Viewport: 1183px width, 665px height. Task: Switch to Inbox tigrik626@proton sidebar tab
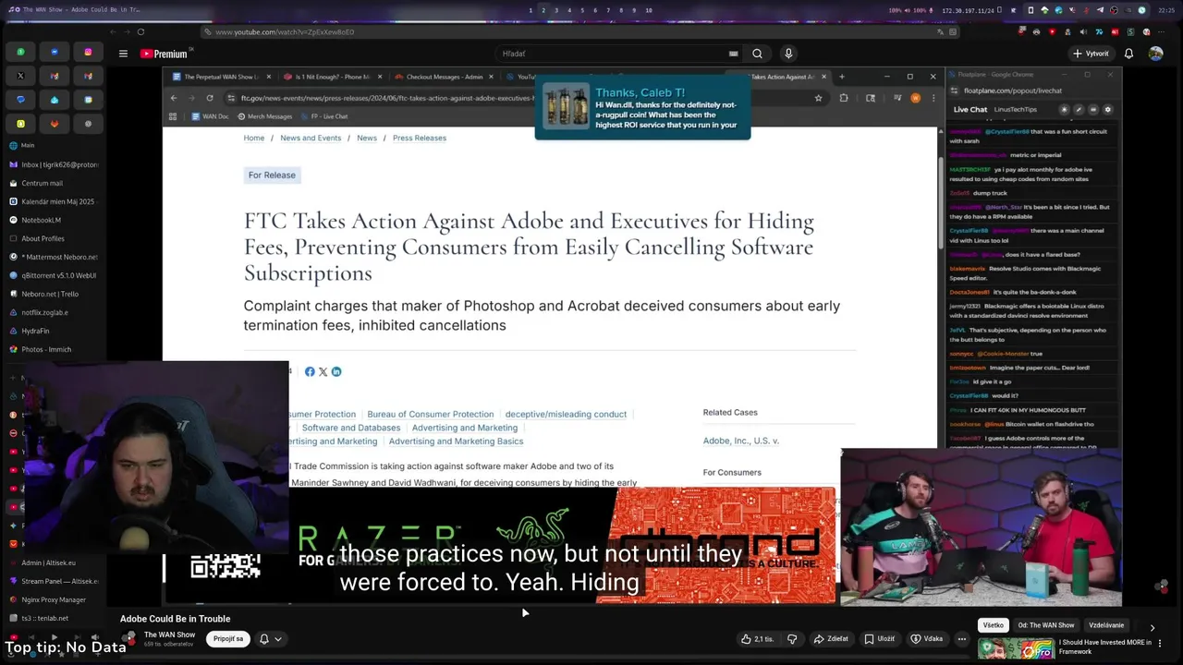(54, 164)
